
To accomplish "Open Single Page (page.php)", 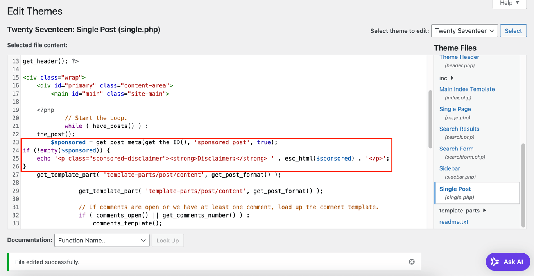I will tap(455, 109).
